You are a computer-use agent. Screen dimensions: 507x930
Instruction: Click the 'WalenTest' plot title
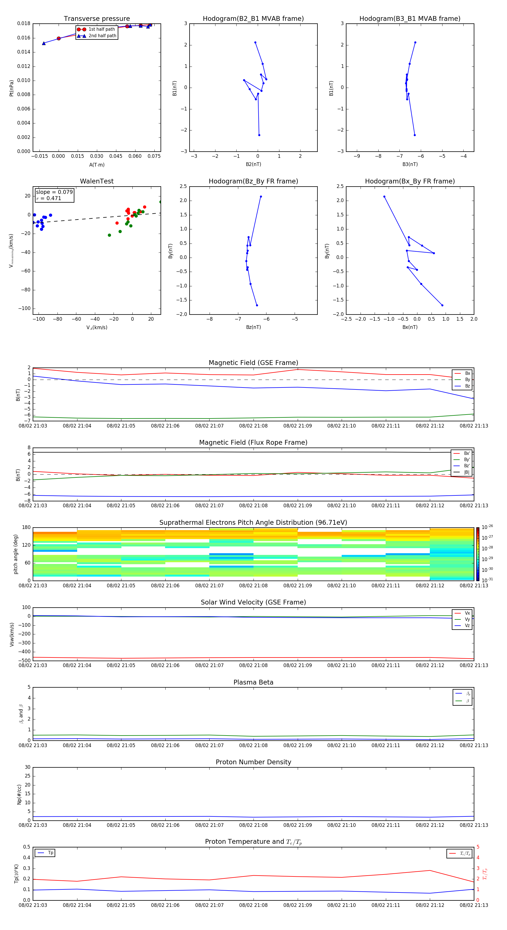(x=97, y=181)
